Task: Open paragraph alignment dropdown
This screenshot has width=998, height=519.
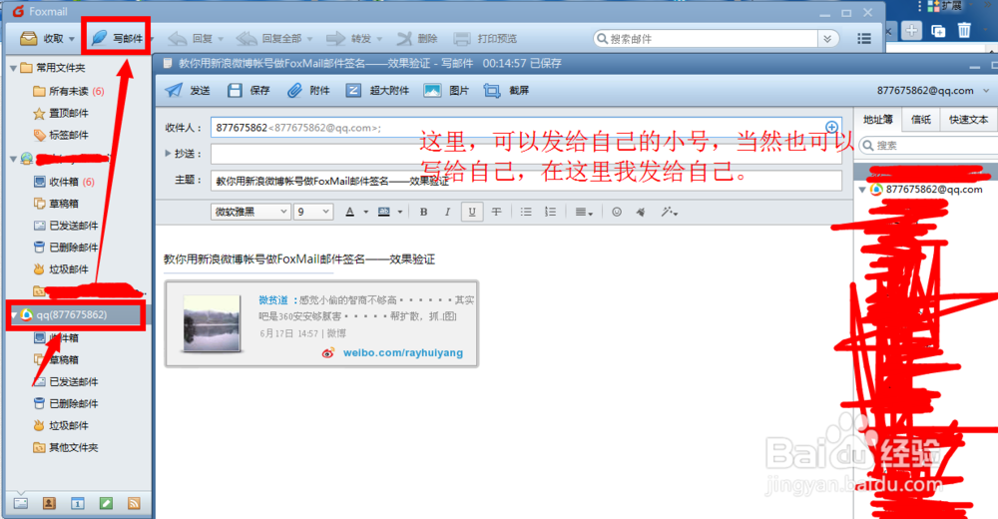Action: [584, 212]
